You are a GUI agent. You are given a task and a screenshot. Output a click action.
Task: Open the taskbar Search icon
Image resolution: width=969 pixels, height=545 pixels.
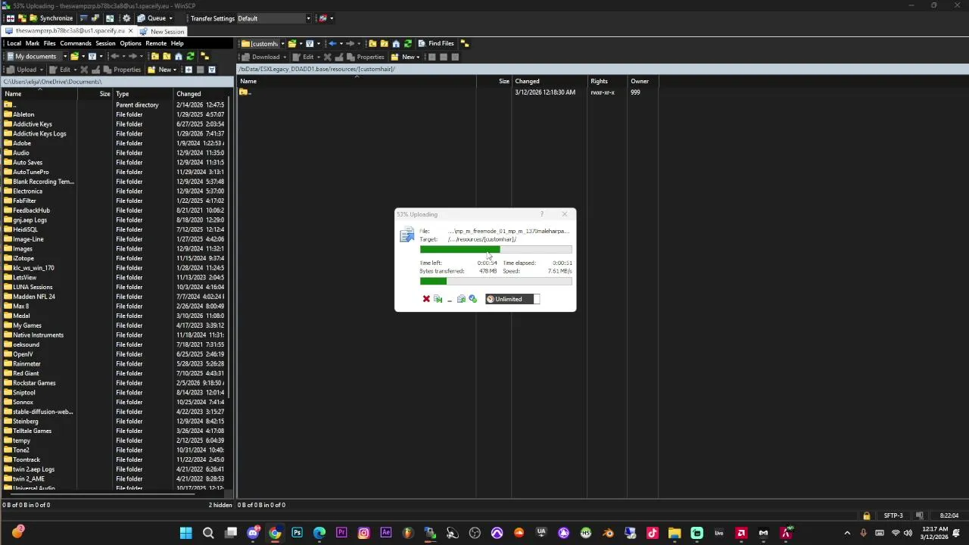(x=208, y=533)
